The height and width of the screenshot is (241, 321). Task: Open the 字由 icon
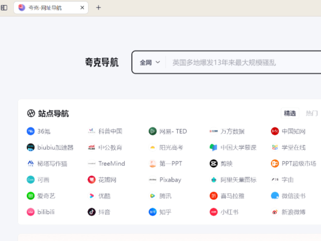(275, 180)
